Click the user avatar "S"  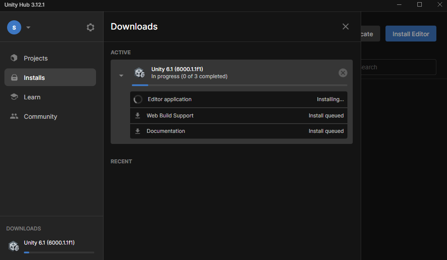[14, 27]
